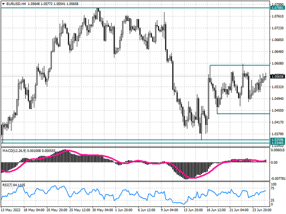
Task: Click the 0.00 level on MACD scale
Action: pos(274,162)
